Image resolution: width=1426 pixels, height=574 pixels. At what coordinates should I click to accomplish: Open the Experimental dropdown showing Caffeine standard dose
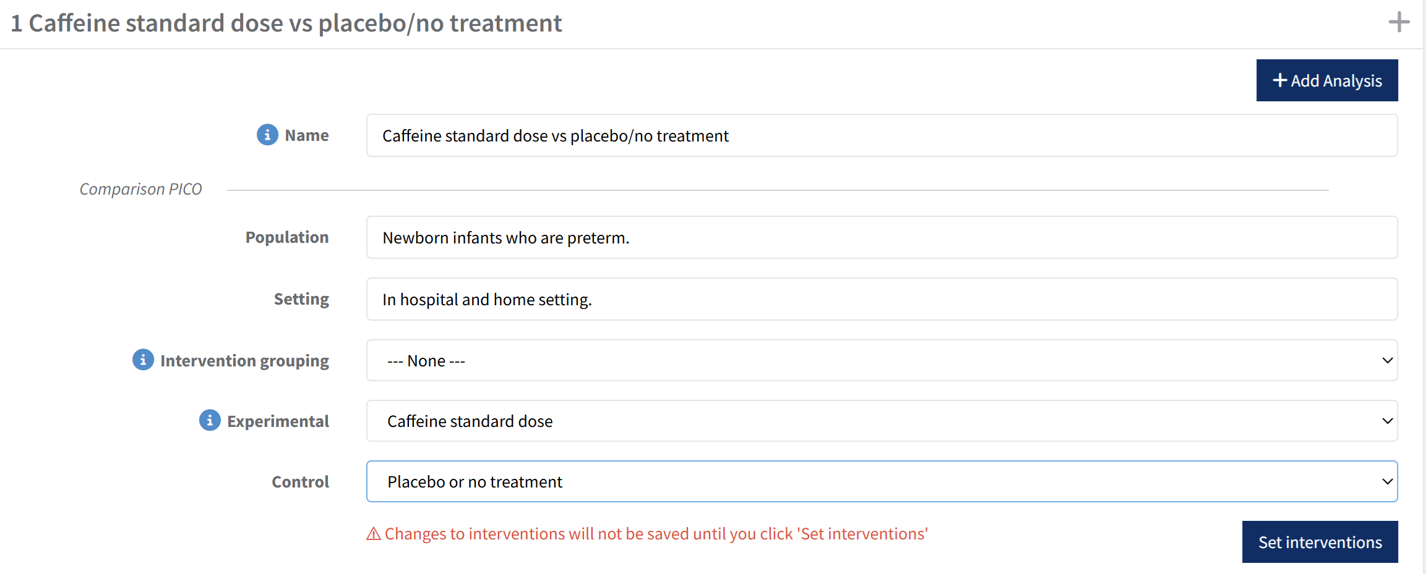point(882,421)
